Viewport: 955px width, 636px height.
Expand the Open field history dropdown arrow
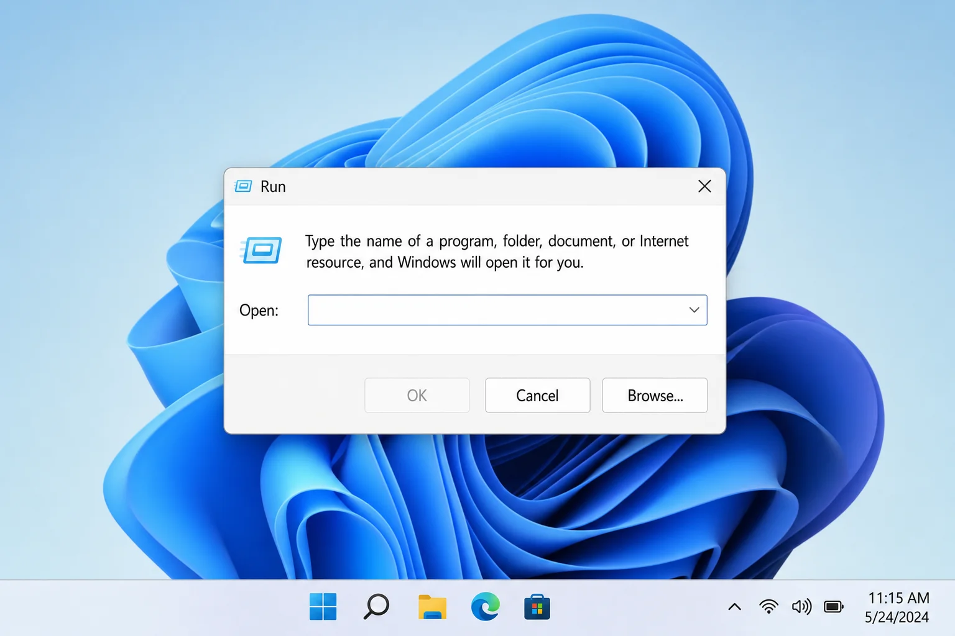click(694, 310)
